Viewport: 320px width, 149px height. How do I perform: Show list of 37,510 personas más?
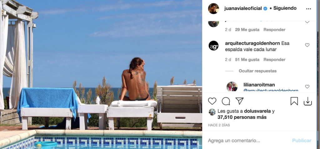[242, 117]
